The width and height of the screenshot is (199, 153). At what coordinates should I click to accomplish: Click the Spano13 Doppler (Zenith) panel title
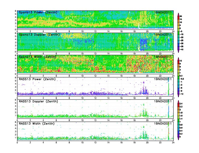coord(39,34)
